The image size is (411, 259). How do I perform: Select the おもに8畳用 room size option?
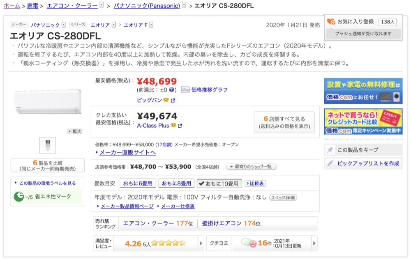(x=176, y=183)
